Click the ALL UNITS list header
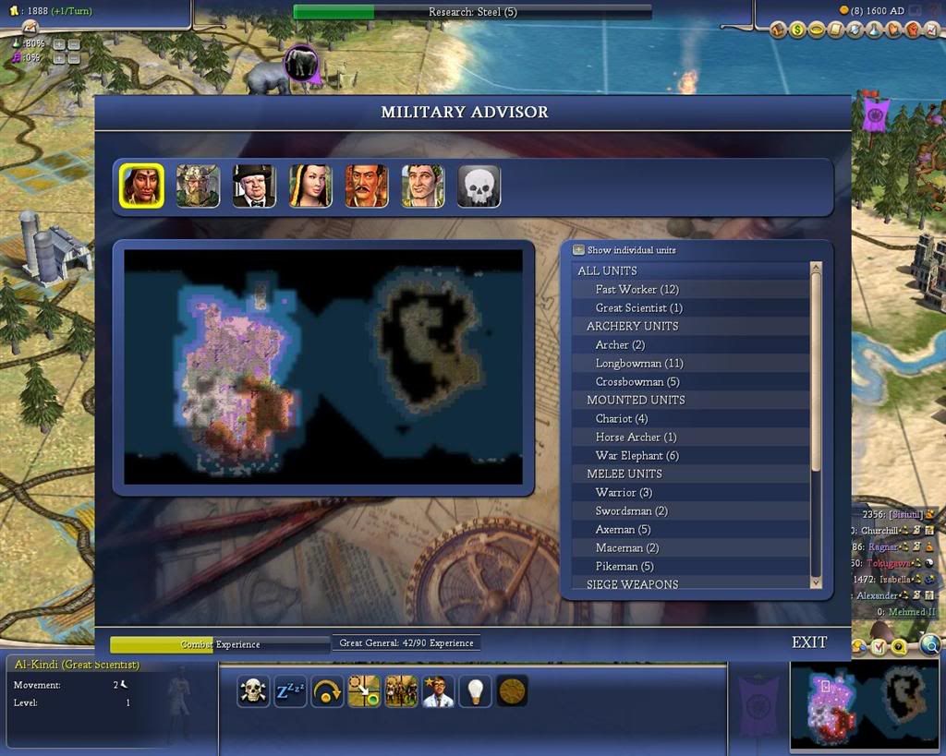 pyautogui.click(x=691, y=270)
